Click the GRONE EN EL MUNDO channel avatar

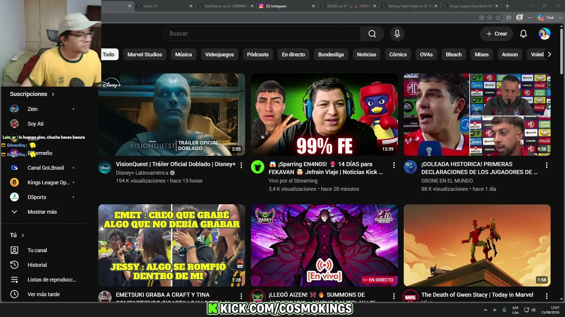click(410, 167)
